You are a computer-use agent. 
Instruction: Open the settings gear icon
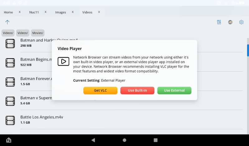241,22
